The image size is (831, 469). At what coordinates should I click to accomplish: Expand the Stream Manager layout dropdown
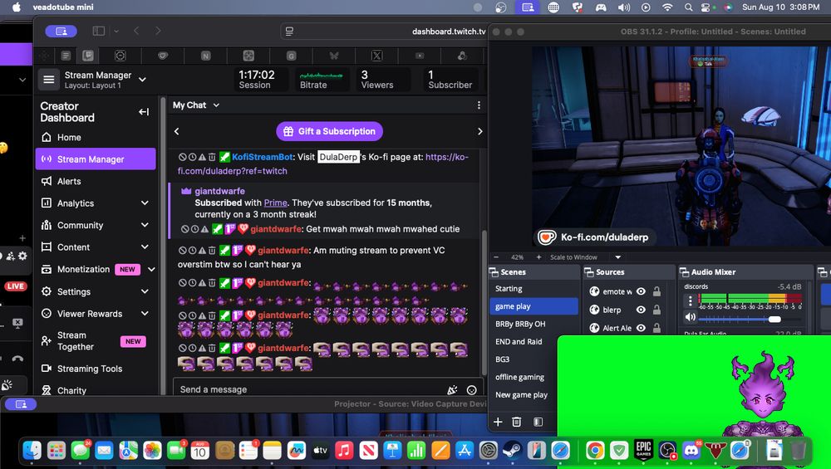pos(142,80)
